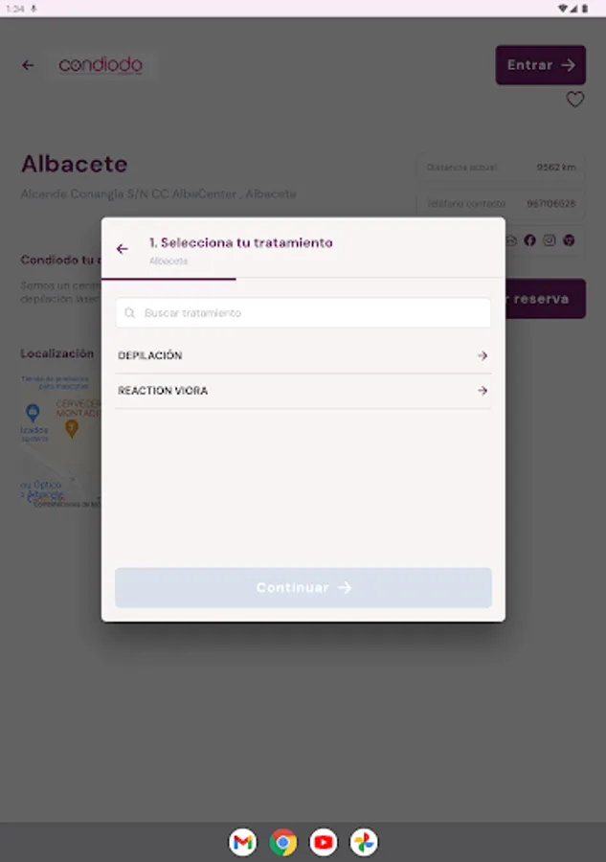Click the Entrar login button

[x=540, y=65]
